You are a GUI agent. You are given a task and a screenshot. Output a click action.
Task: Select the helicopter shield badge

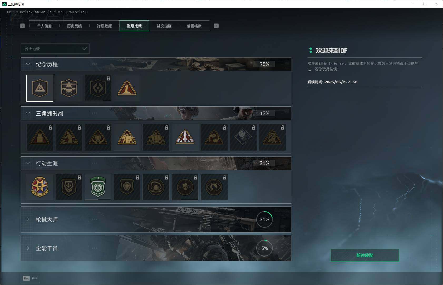[x=69, y=88]
